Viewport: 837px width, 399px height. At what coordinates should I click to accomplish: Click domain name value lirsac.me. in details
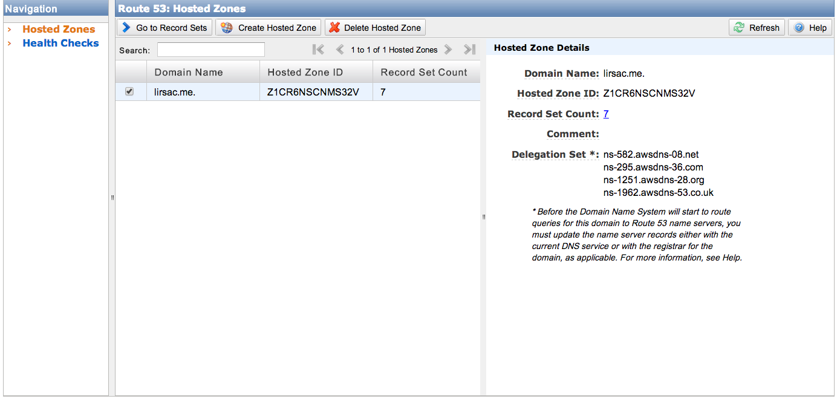(624, 74)
